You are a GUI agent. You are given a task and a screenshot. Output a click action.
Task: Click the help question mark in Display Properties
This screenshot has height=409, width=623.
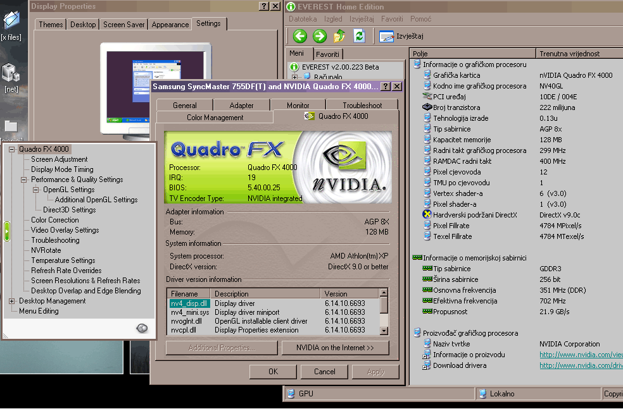pos(263,6)
